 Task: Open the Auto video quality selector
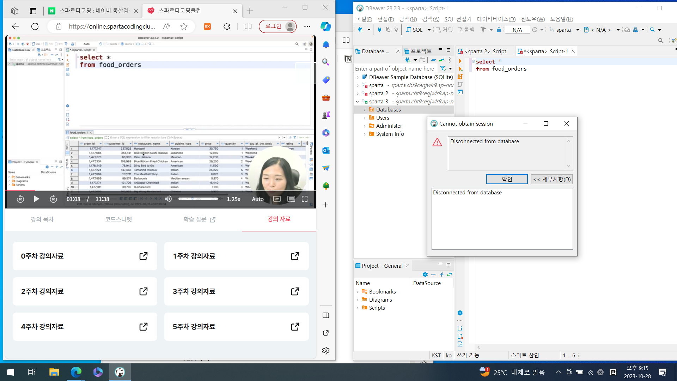pos(258,199)
